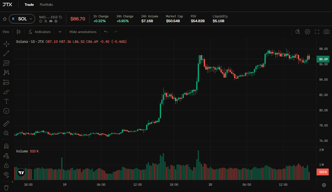Toggle visibility of all drawings
The height and width of the screenshot is (192, 332).
click(7, 174)
